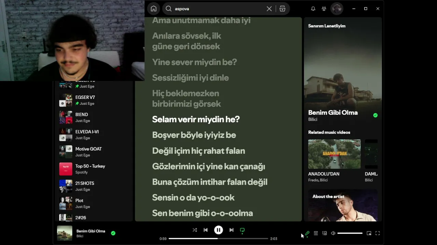
Task: Open the notifications bell
Action: (x=313, y=9)
